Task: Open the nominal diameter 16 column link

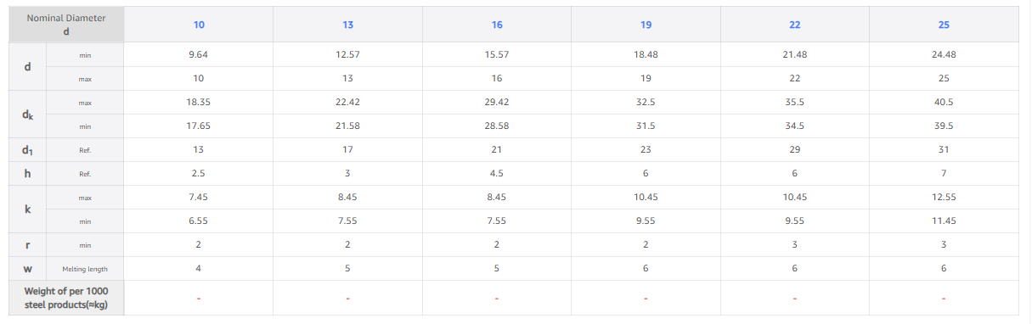Action: (497, 25)
